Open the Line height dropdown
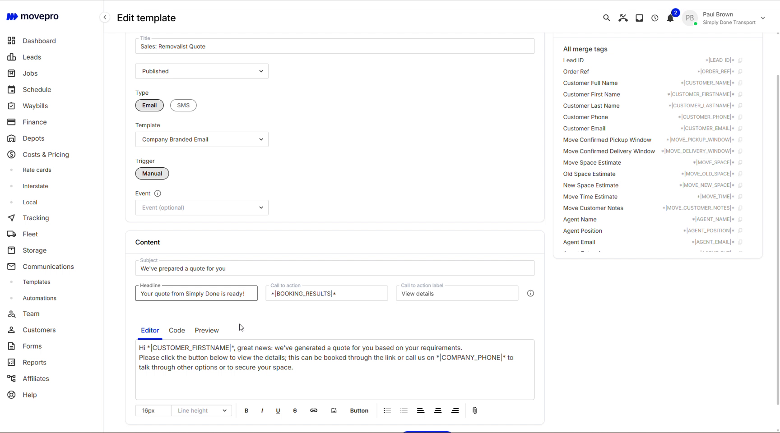The height and width of the screenshot is (433, 780). pyautogui.click(x=202, y=410)
